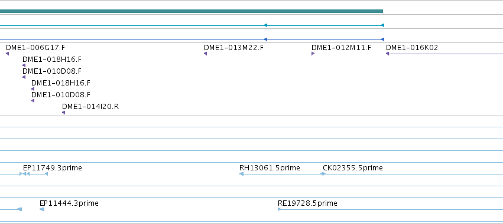Click the DME1-013M22.F label
Screen dimensions: 503x224
(x=233, y=48)
